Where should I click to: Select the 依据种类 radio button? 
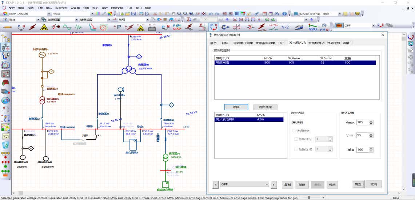[x=294, y=131]
